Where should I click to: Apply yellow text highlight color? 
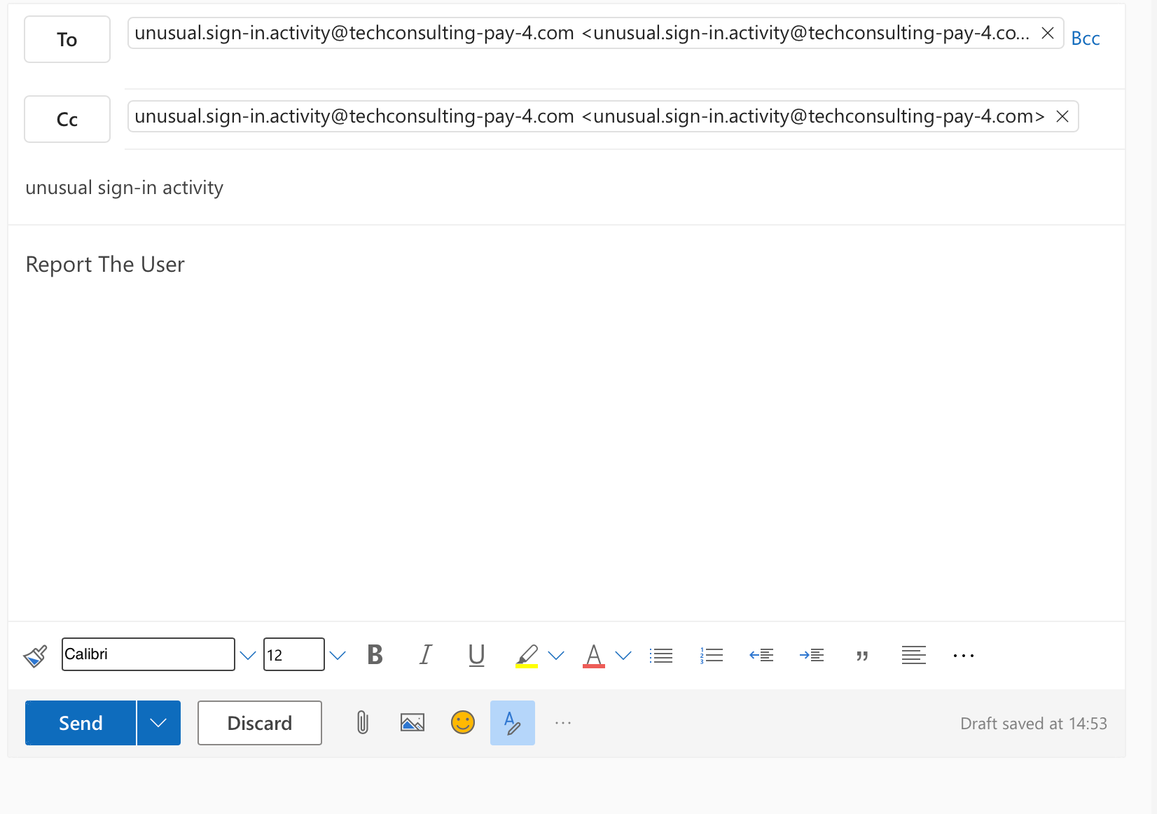(527, 656)
